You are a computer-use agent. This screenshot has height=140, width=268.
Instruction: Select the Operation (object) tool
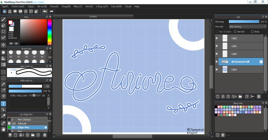(3, 109)
